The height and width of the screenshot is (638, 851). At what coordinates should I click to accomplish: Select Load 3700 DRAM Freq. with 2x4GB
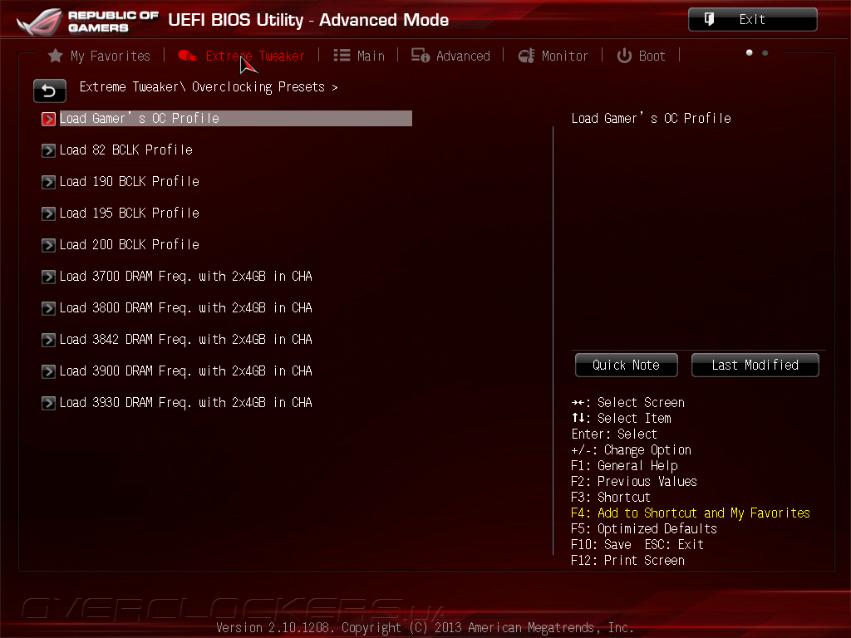(185, 276)
